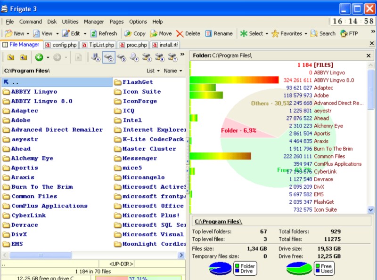Close the current page tab
The width and height of the screenshot is (377, 280).
coord(372,43)
